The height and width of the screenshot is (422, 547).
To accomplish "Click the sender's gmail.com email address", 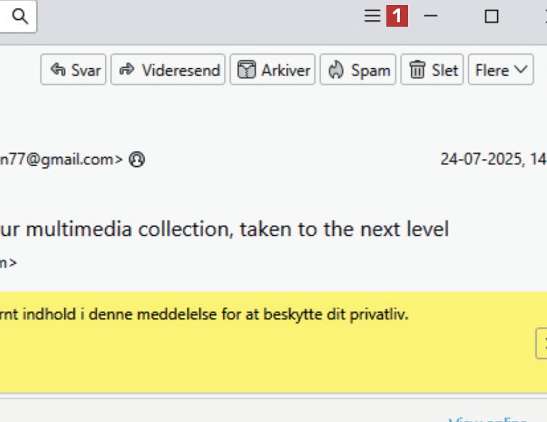I will (62, 159).
